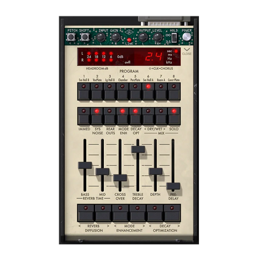
Task: Click the BASS reverb time fader
Action: tap(85, 165)
